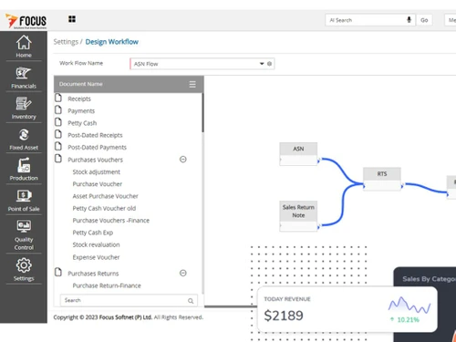Select Purchases Returns row
Screen dimensions: 456x342
pyautogui.click(x=93, y=274)
